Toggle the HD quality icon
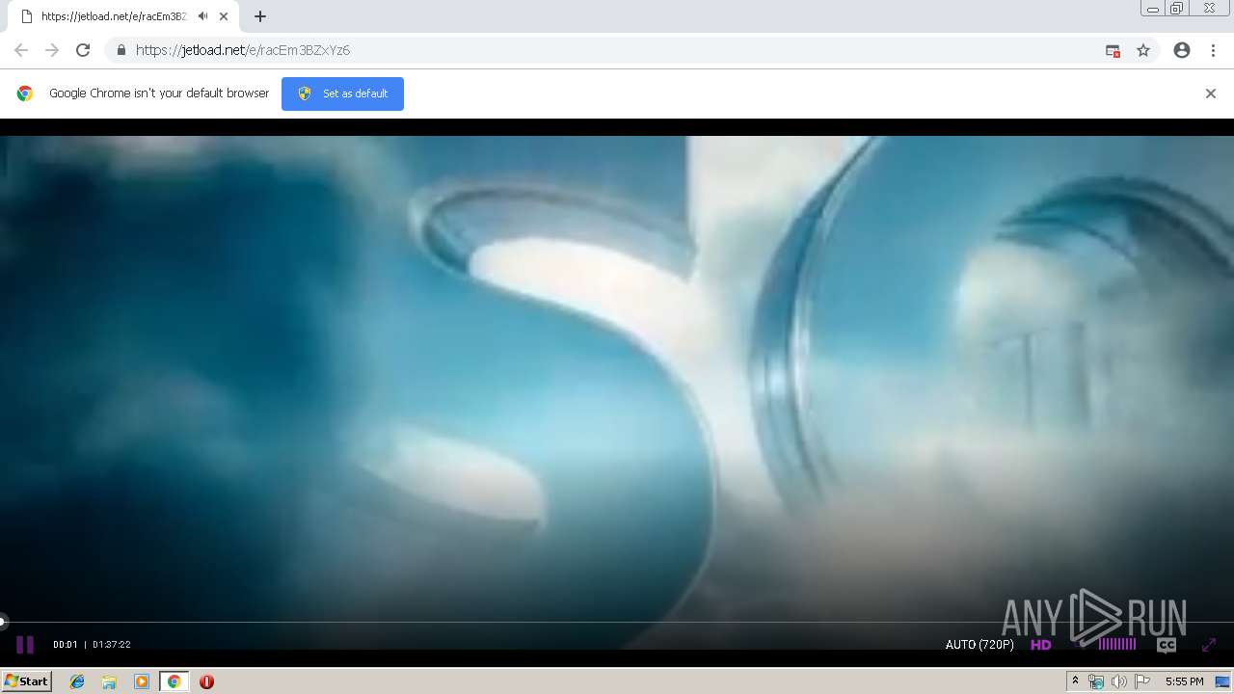 coord(1041,645)
